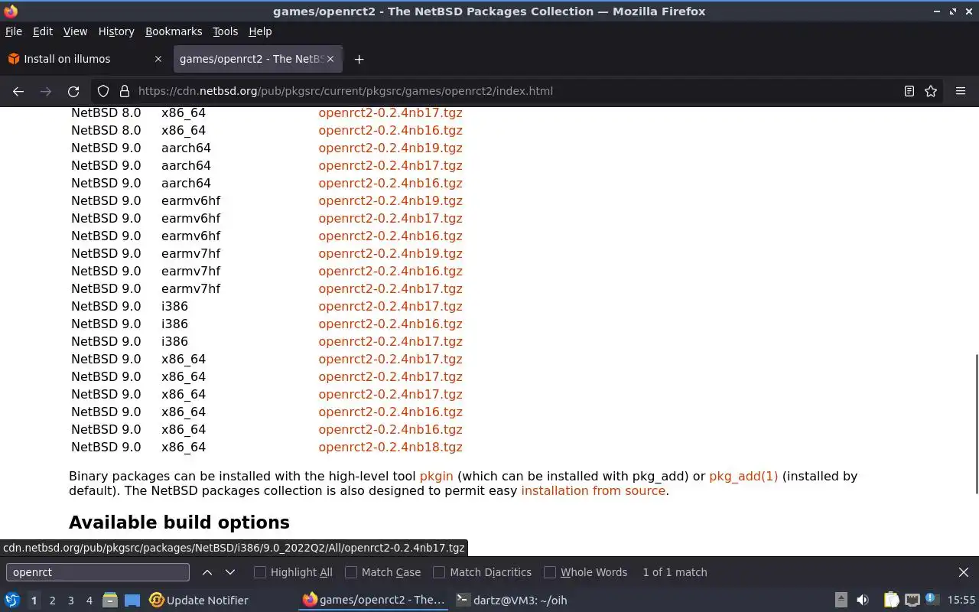
Task: Open the clipboard tray icon
Action: point(891,601)
